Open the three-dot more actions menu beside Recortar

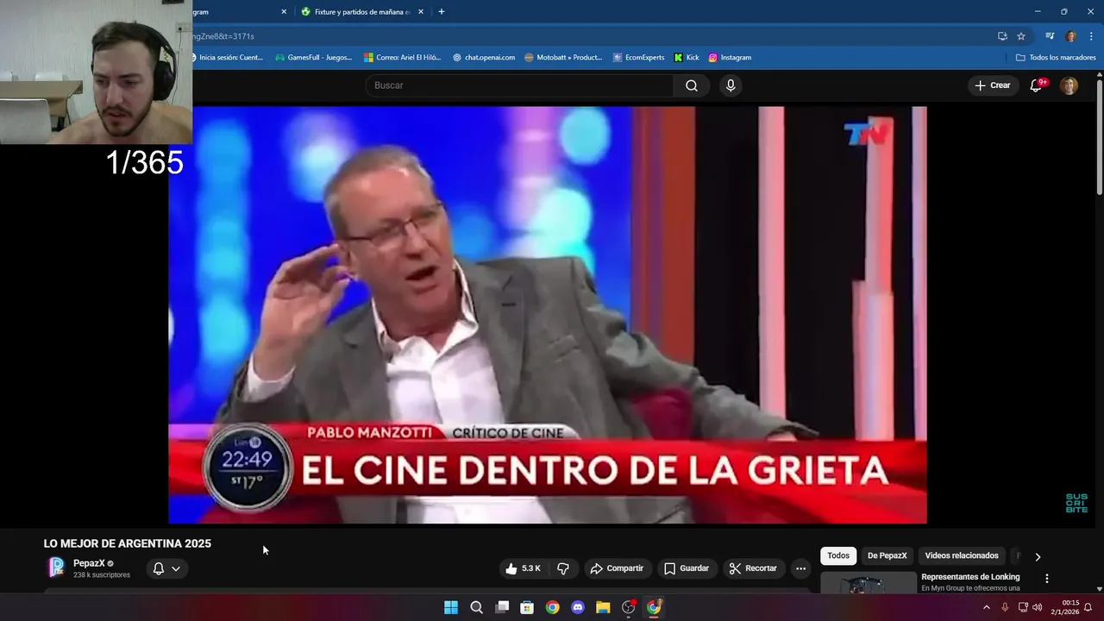(x=800, y=568)
